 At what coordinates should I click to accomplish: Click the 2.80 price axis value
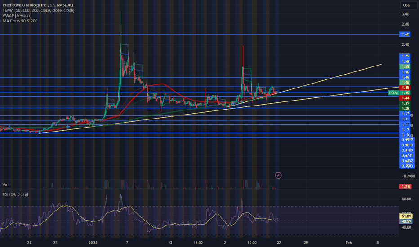406,24
